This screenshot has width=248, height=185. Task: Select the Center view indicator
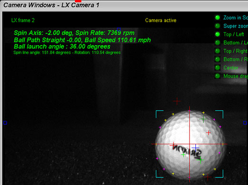[218, 68]
